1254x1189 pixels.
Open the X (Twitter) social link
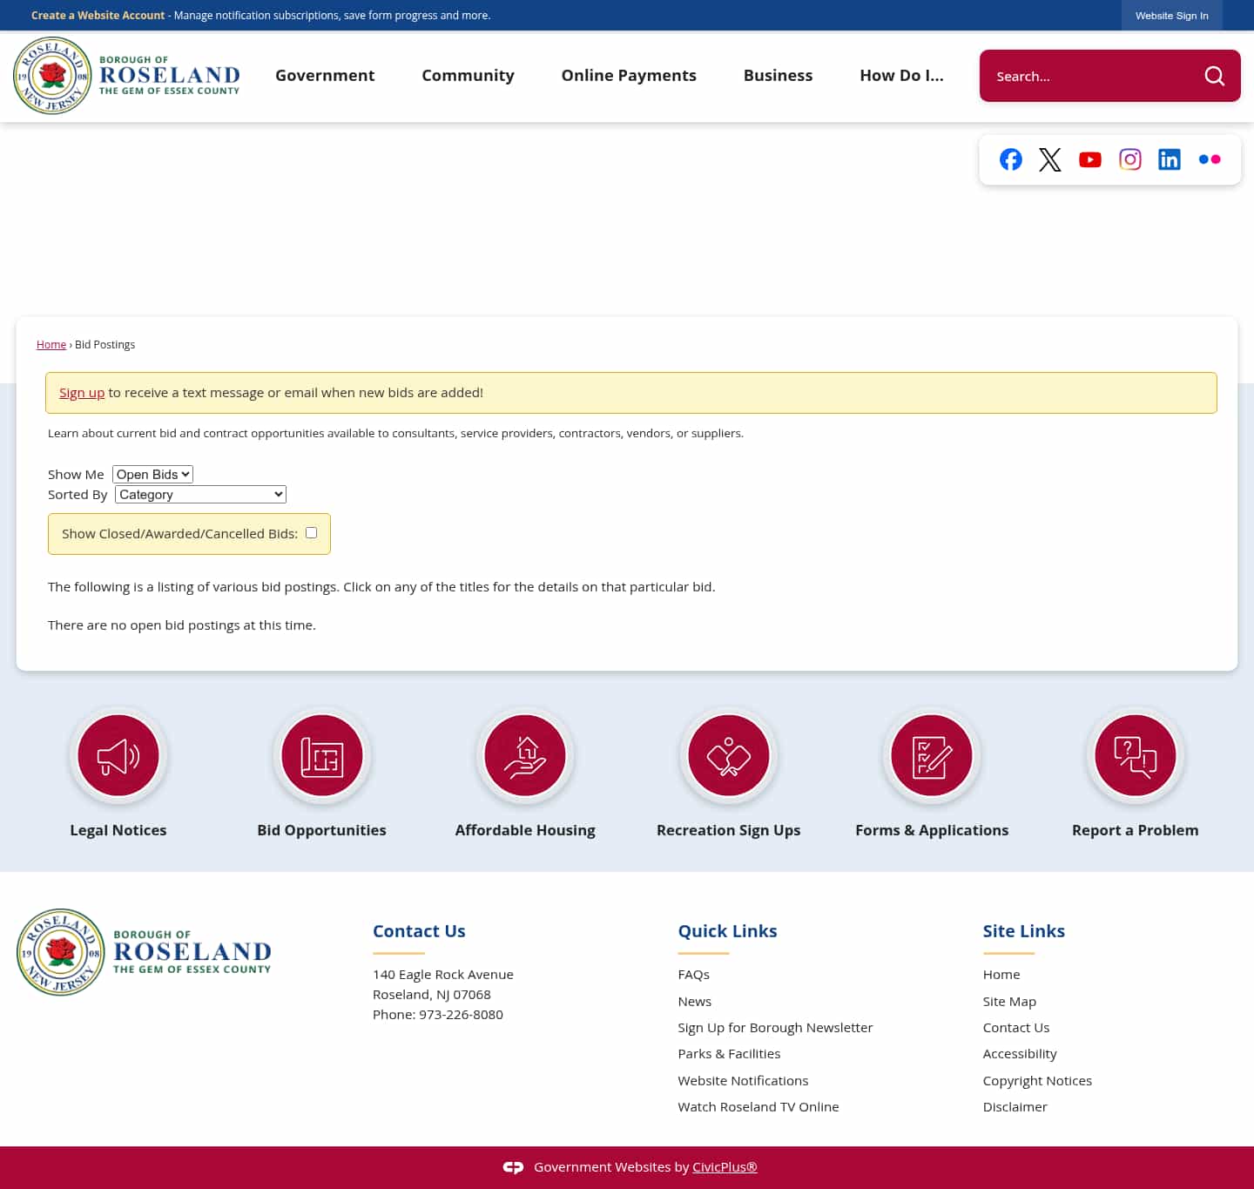point(1049,159)
